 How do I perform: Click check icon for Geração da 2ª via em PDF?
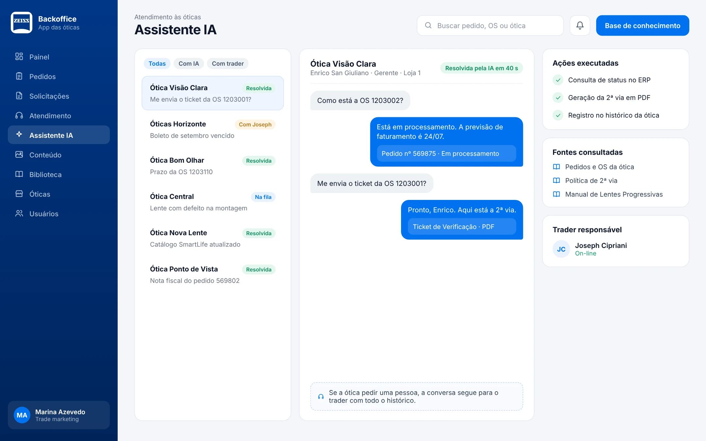[558, 98]
